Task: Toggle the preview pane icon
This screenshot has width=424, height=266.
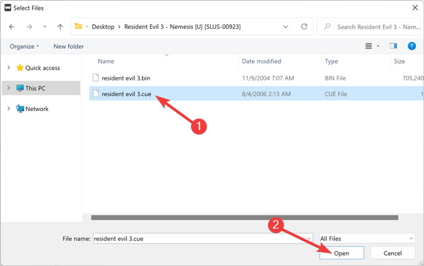Action: pos(393,46)
